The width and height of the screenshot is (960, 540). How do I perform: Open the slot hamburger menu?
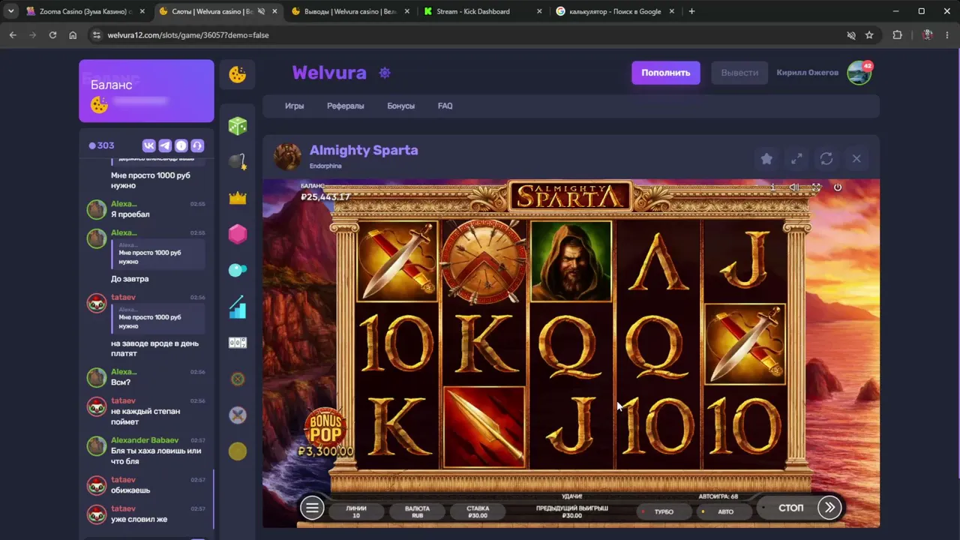tap(312, 508)
